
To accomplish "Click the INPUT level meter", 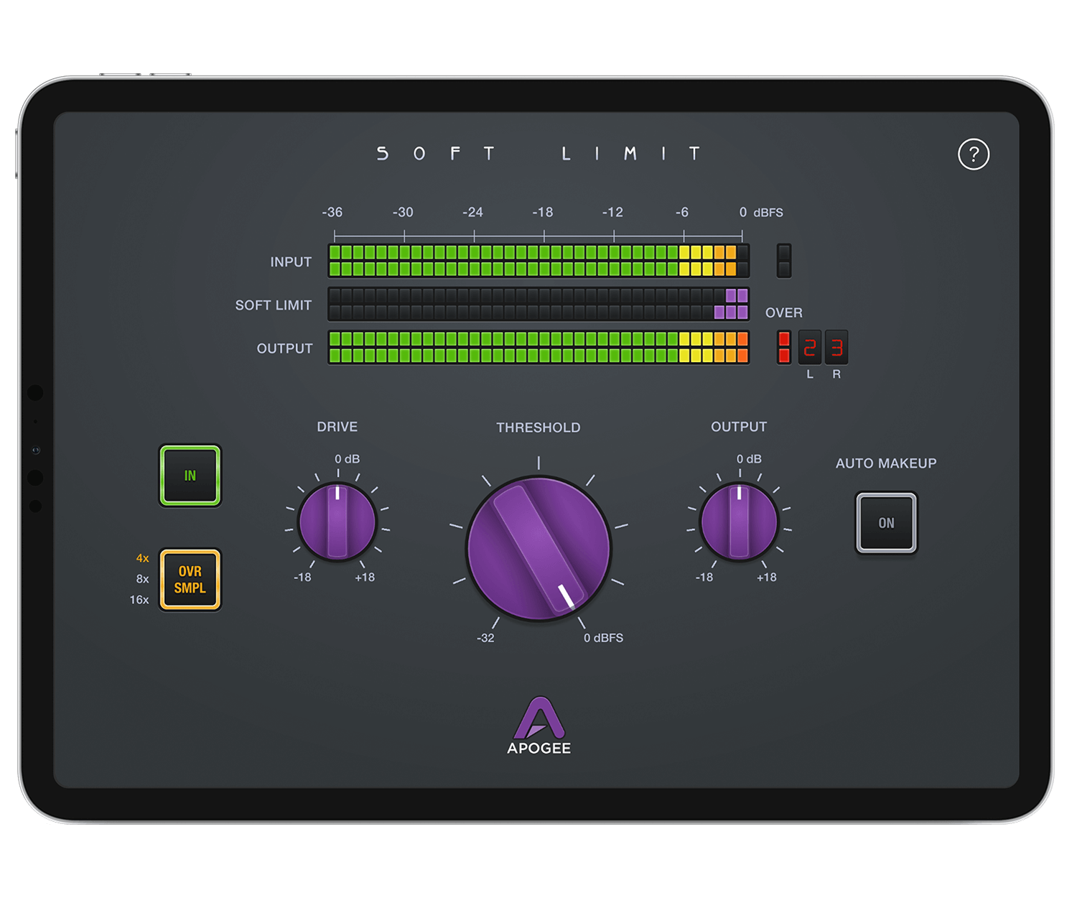I will pyautogui.click(x=538, y=261).
